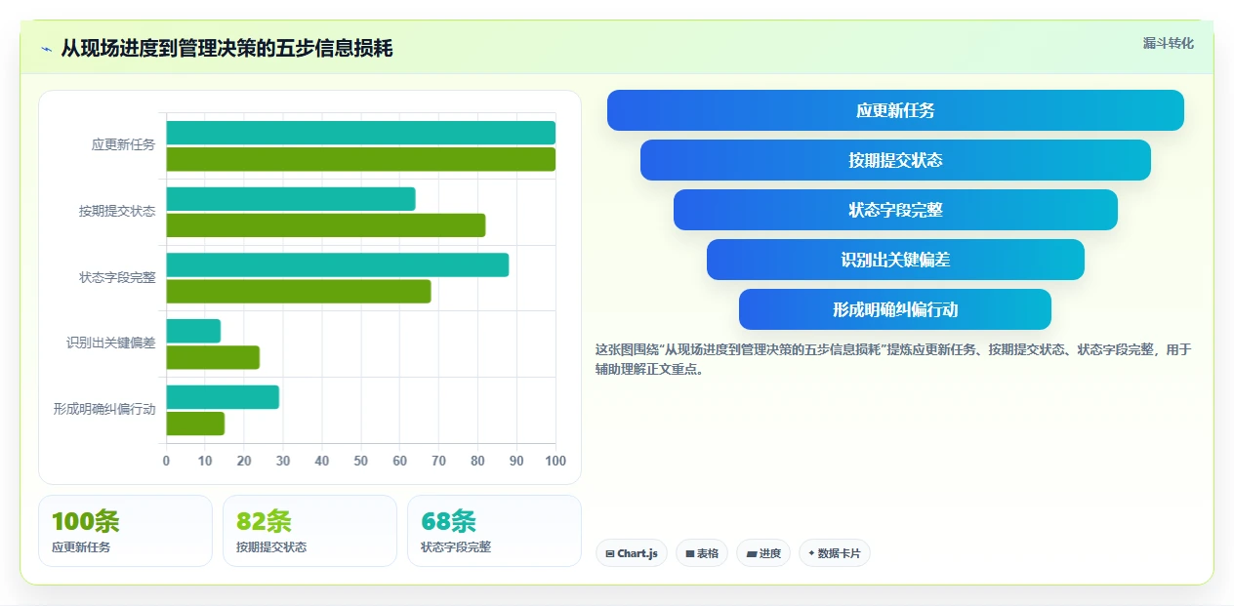The image size is (1234, 606).
Task: Select the 形成明确纠偏行动 funnel step
Action: click(895, 309)
